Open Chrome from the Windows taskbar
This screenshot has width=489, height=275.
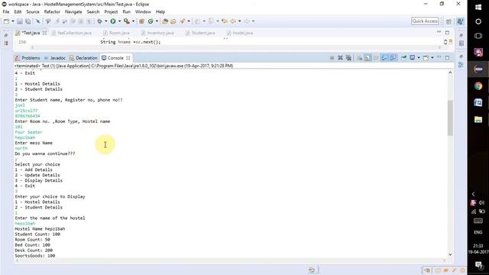click(x=478, y=86)
